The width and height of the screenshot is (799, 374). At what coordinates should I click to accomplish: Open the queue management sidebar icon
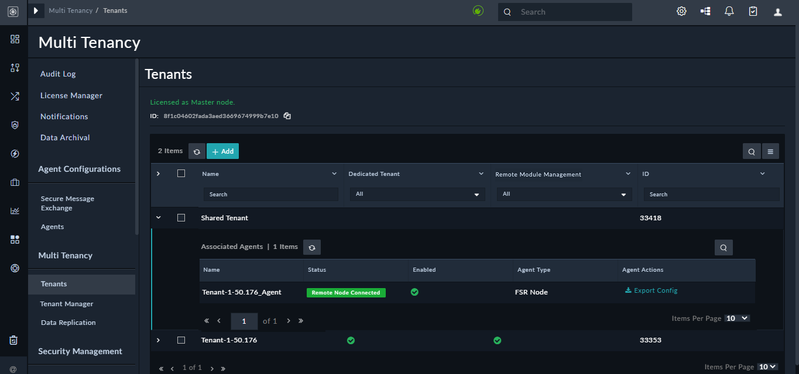tap(15, 68)
